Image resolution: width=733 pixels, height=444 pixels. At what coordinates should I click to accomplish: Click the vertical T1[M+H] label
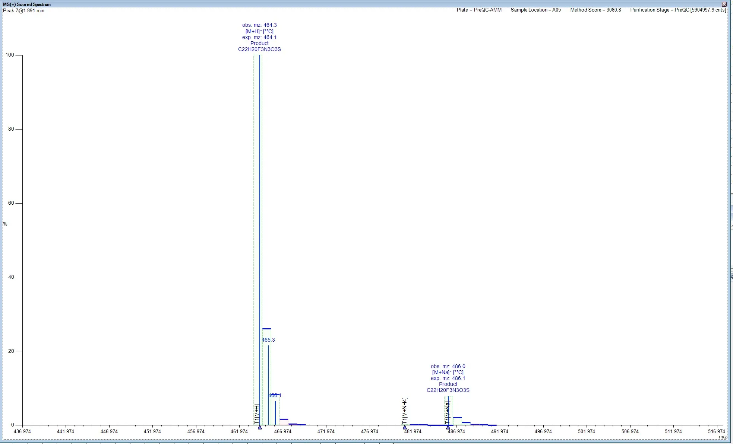point(257,414)
